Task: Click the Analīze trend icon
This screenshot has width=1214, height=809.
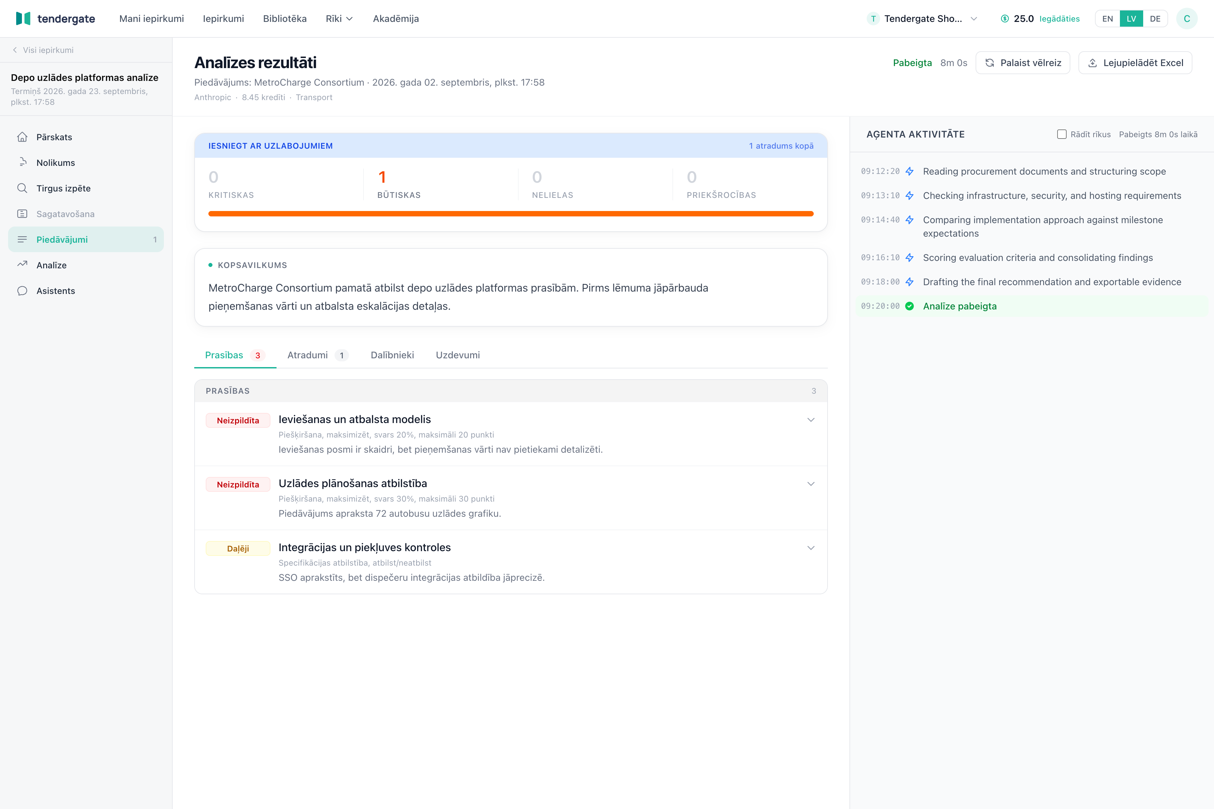Action: [22, 265]
